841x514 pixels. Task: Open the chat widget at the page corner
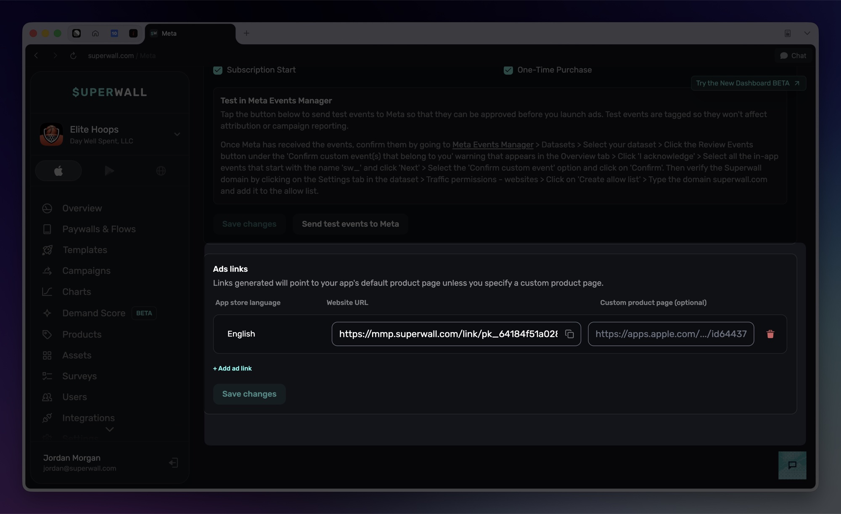792,465
